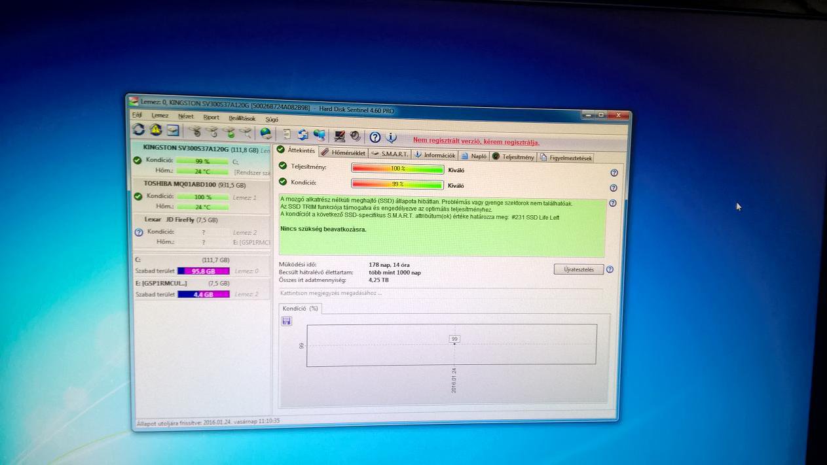Click the blue question icon of Lexar disk
Viewport: 827px width, 465px height.
click(138, 232)
